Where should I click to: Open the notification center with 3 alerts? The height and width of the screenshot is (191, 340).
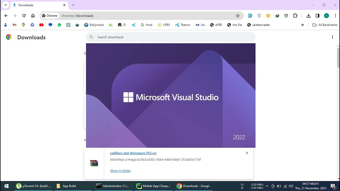pyautogui.click(x=333, y=186)
